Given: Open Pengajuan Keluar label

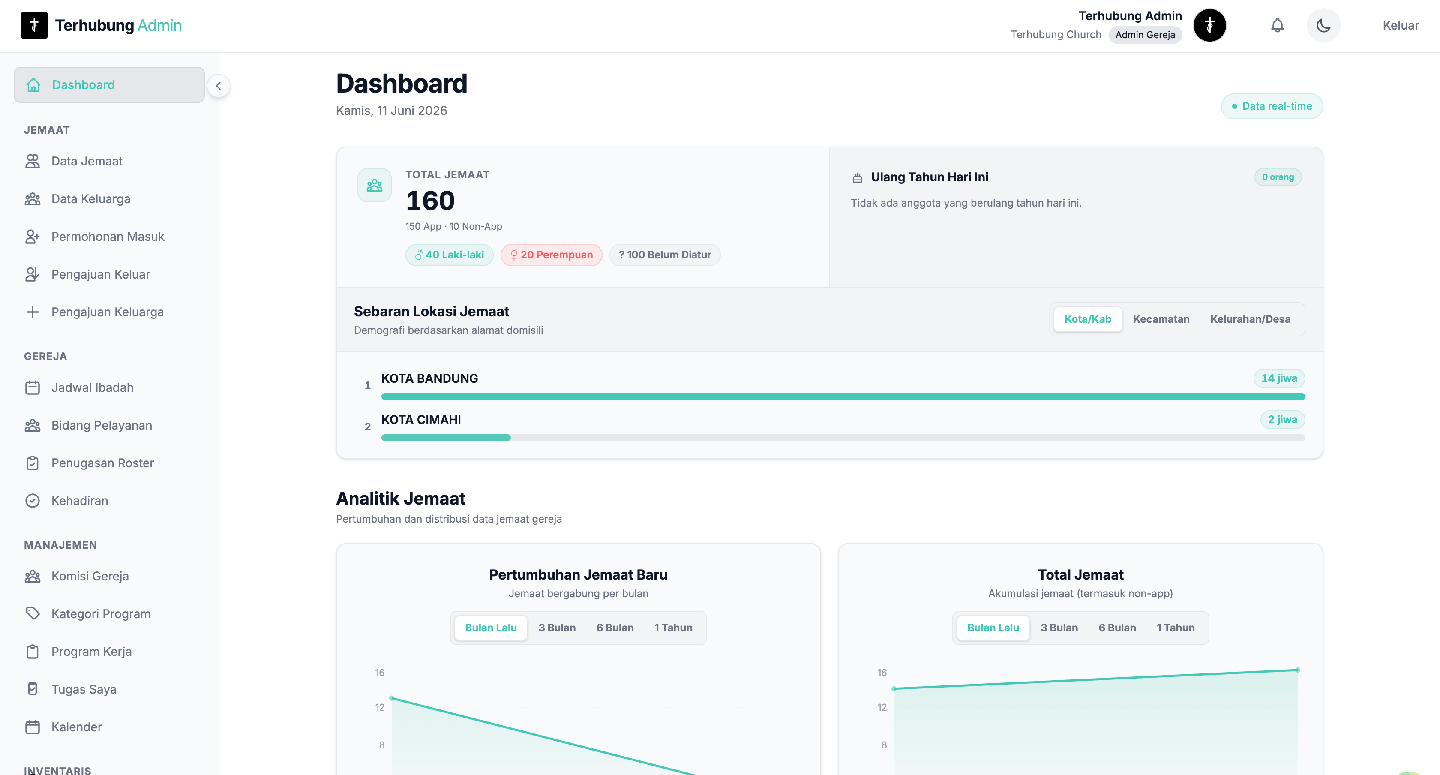Looking at the screenshot, I should point(101,274).
